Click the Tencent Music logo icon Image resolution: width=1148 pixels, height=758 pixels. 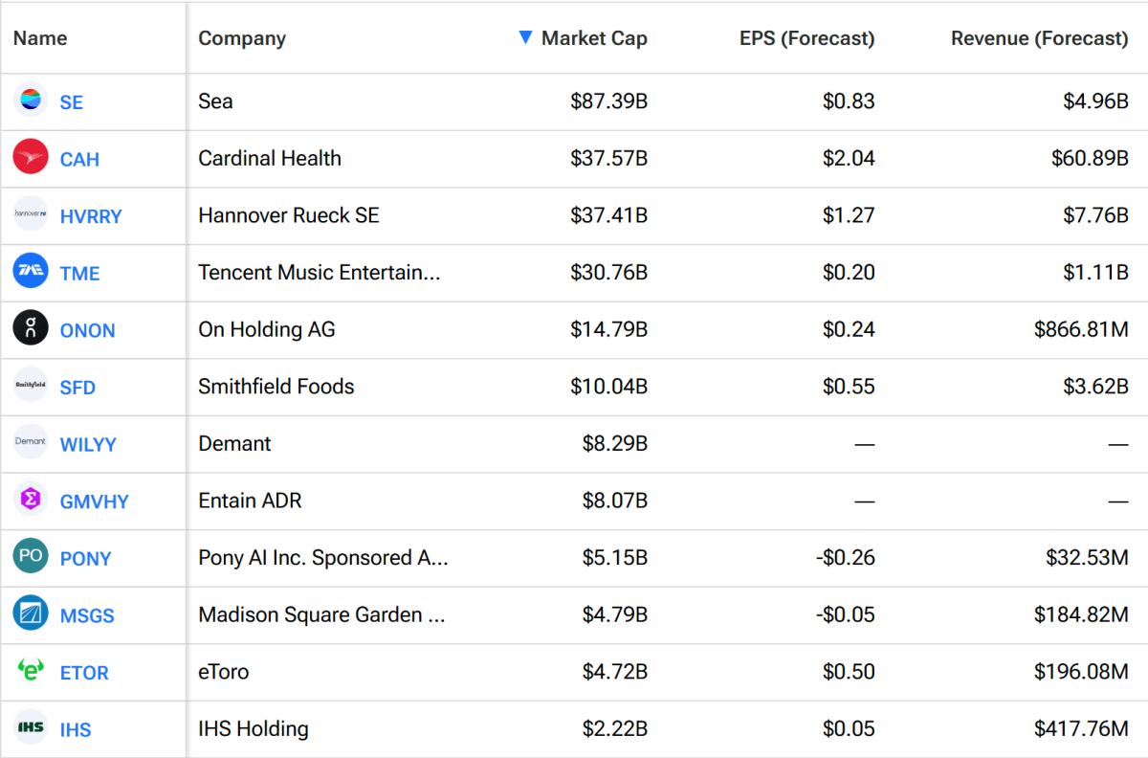pyautogui.click(x=30, y=273)
